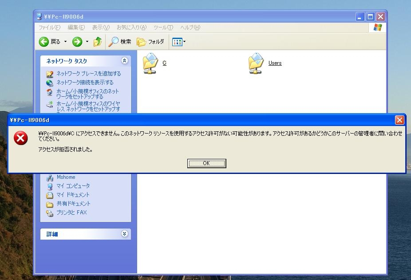
Task: Click the マイ コンピュータ computer icon
Action: coord(50,187)
